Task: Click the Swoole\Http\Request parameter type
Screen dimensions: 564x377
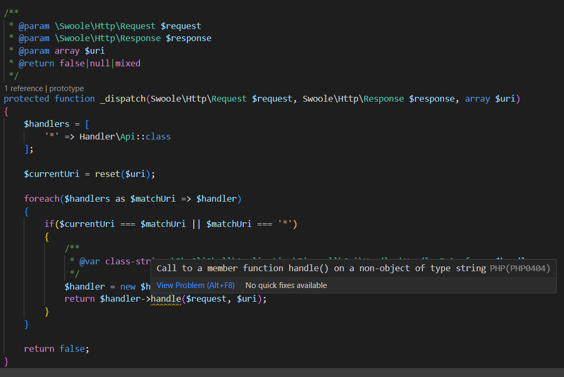Action: [197, 98]
